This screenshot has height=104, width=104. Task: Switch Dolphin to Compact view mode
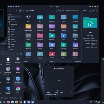click(23, 11)
